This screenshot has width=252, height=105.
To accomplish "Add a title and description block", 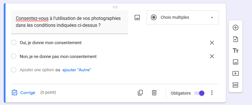I will click(235, 51).
